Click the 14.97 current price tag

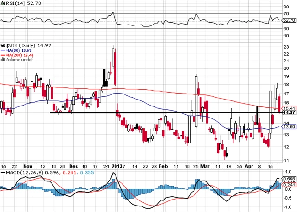289,112
